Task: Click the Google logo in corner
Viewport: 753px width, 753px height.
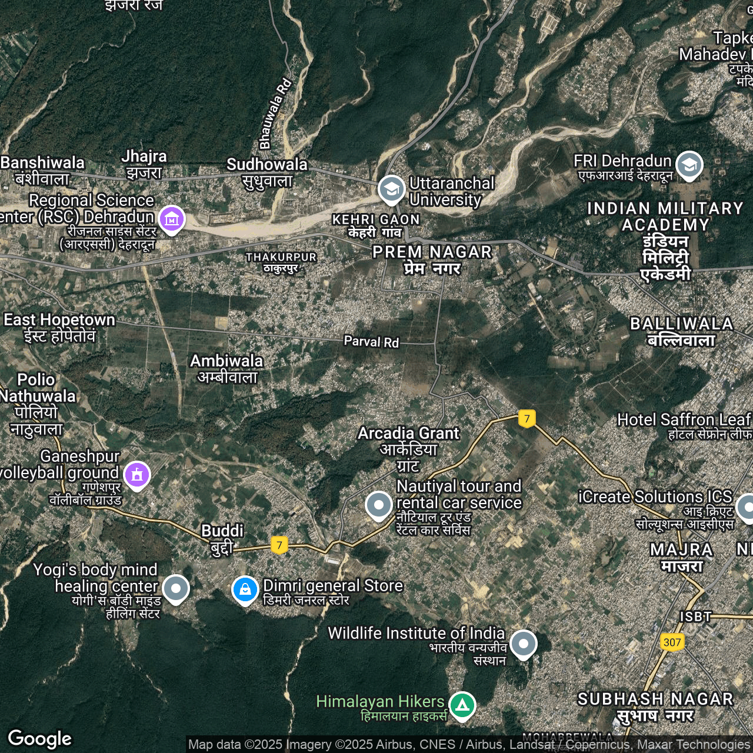Action: coord(39,739)
